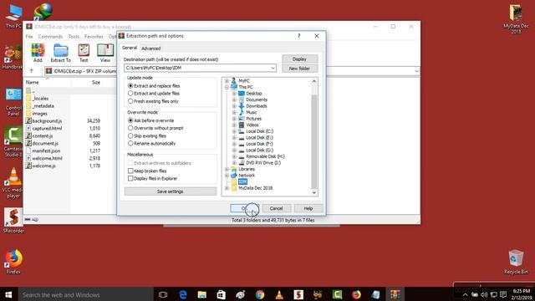535x301 pixels.
Task: Click the Windows Start button
Action: 8,294
